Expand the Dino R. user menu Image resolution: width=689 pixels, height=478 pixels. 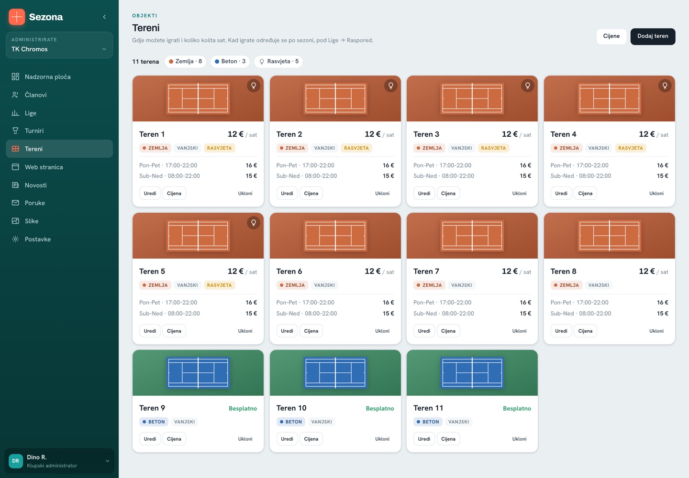tap(59, 461)
